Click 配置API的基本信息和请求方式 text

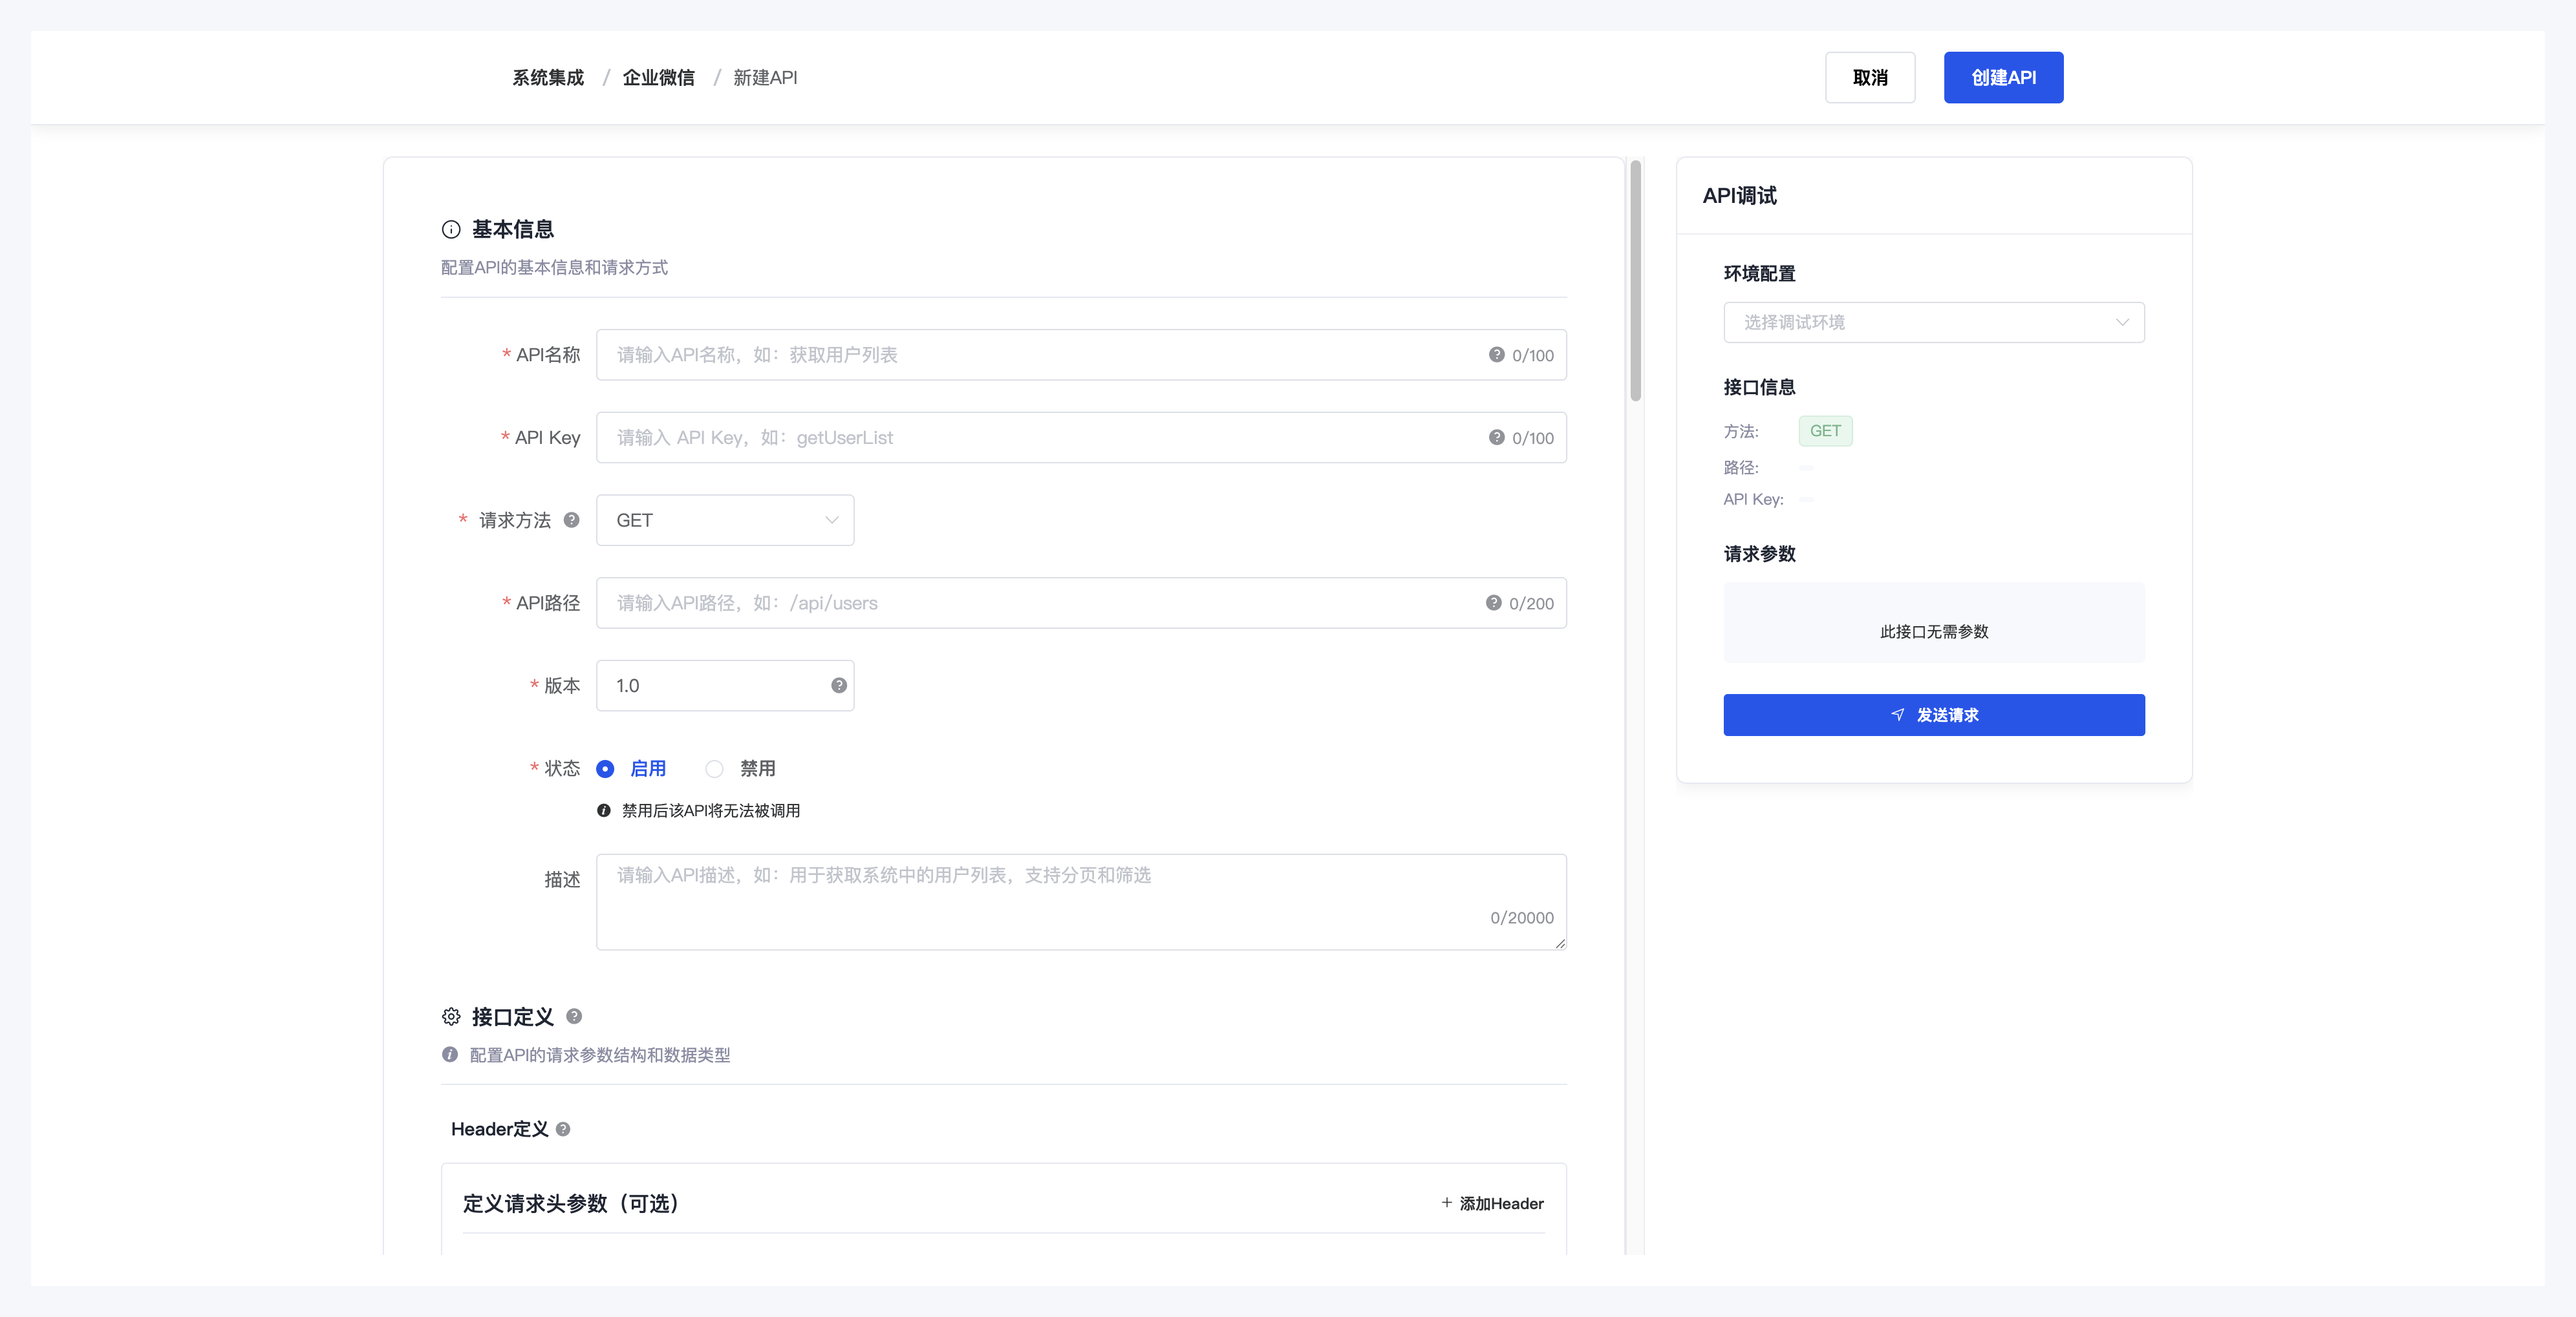pyautogui.click(x=554, y=268)
